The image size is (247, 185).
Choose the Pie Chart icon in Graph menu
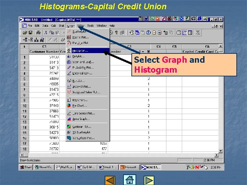pos(69,106)
